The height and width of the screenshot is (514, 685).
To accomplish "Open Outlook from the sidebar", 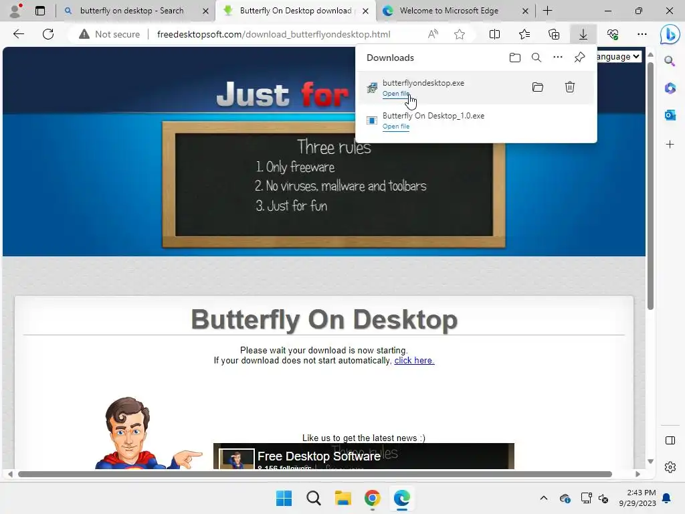I will click(670, 115).
